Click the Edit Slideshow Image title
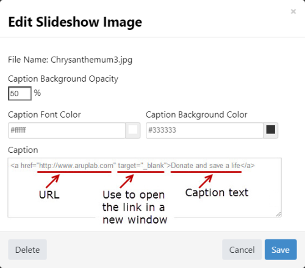305x268 pixels. 75,22
